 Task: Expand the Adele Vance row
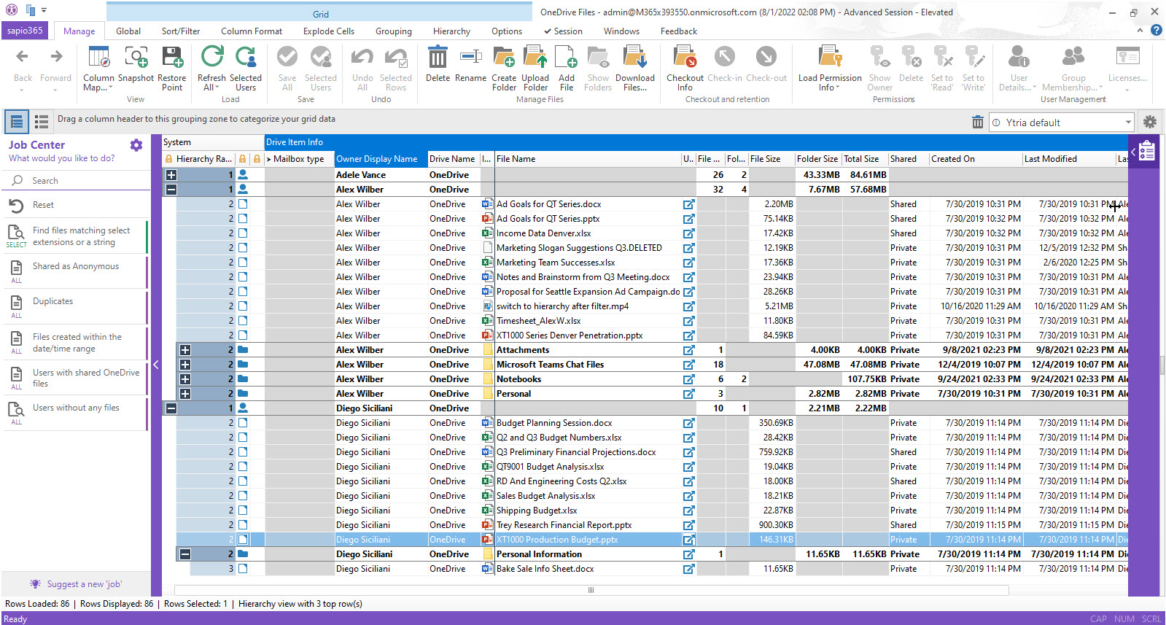pos(171,175)
